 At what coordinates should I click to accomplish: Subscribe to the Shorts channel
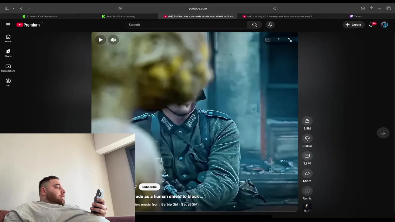click(149, 187)
